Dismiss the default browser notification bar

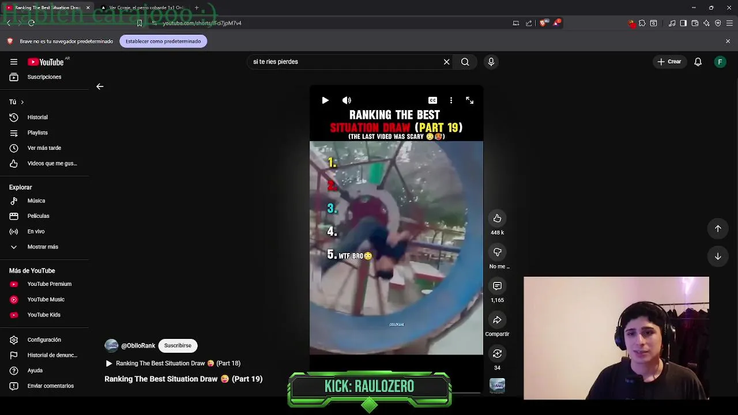click(728, 41)
